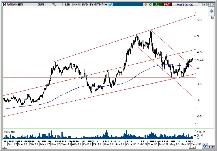Click the small lock icon below the arrow

pyautogui.click(x=212, y=17)
